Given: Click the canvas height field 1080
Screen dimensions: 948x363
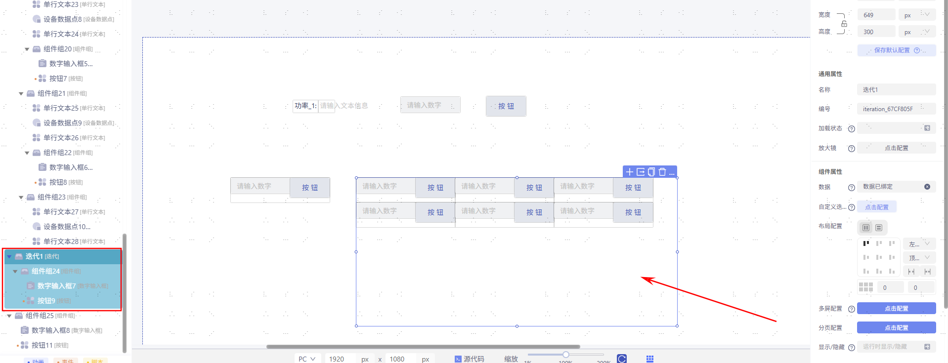Looking at the screenshot, I should tap(401, 359).
